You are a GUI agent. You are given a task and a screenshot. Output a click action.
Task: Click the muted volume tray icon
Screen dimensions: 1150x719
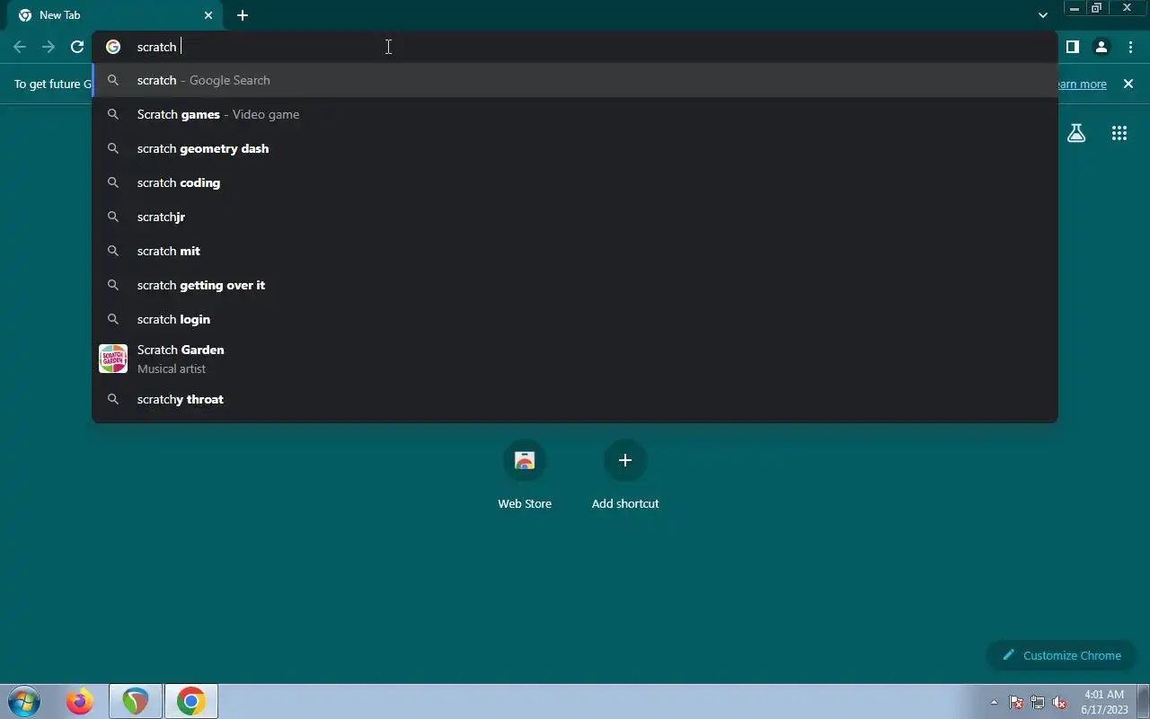tap(1059, 702)
